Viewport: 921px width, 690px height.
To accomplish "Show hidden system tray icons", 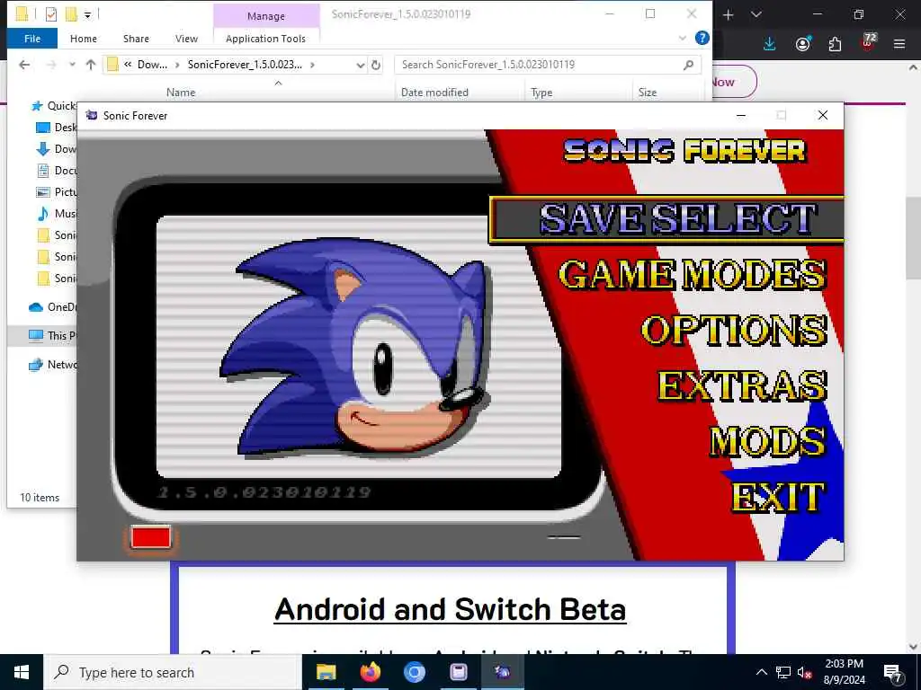I will coord(761,672).
